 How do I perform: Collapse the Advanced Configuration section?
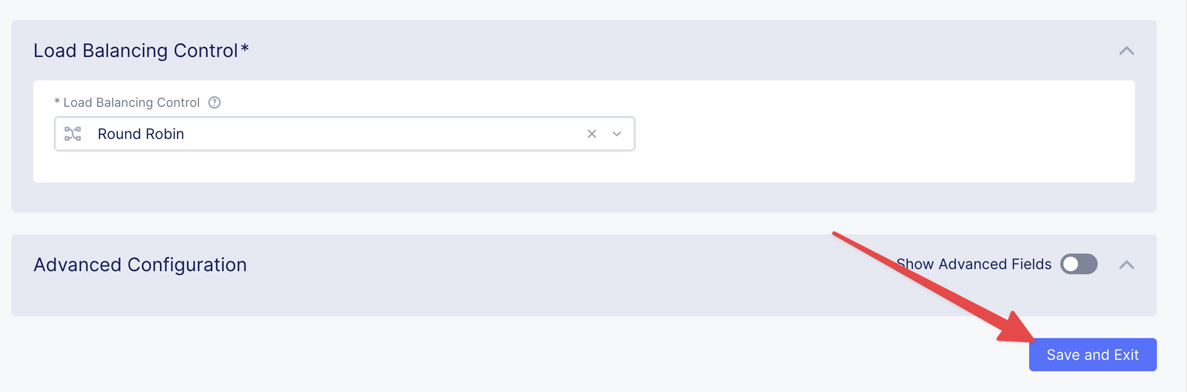coord(1126,265)
